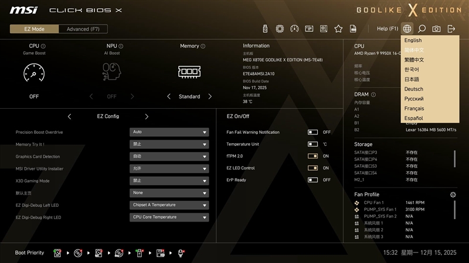This screenshot has height=263, width=469.
Task: Click the Boot Priority label
Action: (29, 252)
